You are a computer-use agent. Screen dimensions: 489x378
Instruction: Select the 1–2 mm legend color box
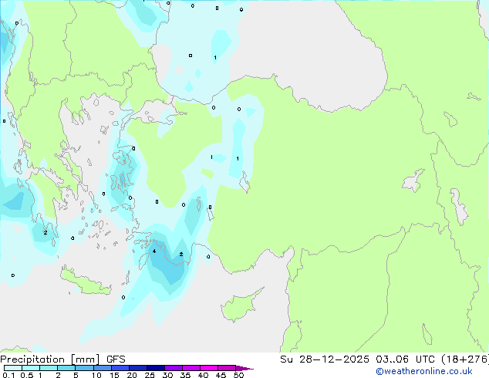[x=49, y=368]
